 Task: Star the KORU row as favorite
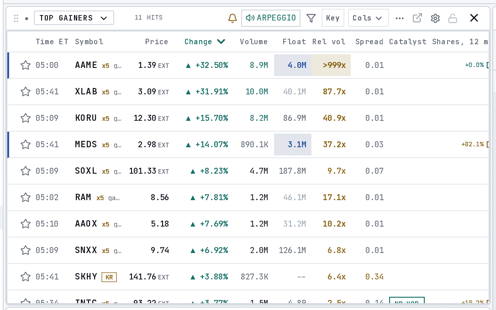[26, 118]
